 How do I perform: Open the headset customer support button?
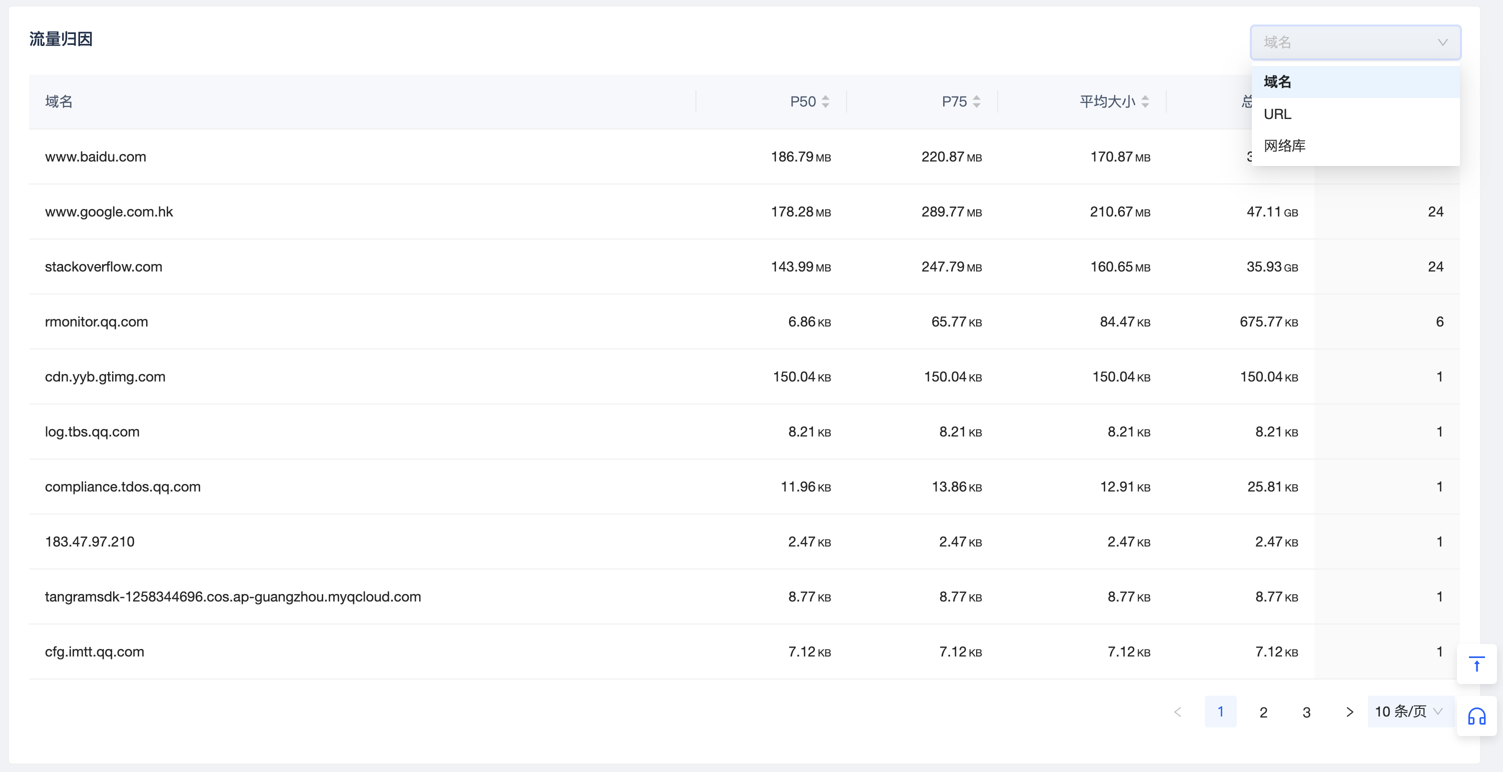tap(1476, 716)
